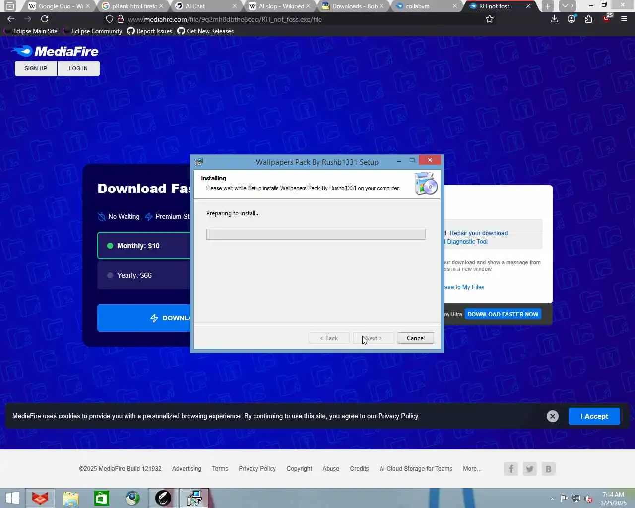Open Privacy Policy footer link
Viewport: 635px width, 508px height.
pos(257,469)
